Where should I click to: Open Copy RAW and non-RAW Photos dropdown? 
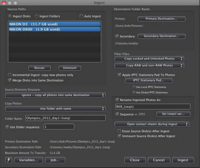click(x=149, y=65)
